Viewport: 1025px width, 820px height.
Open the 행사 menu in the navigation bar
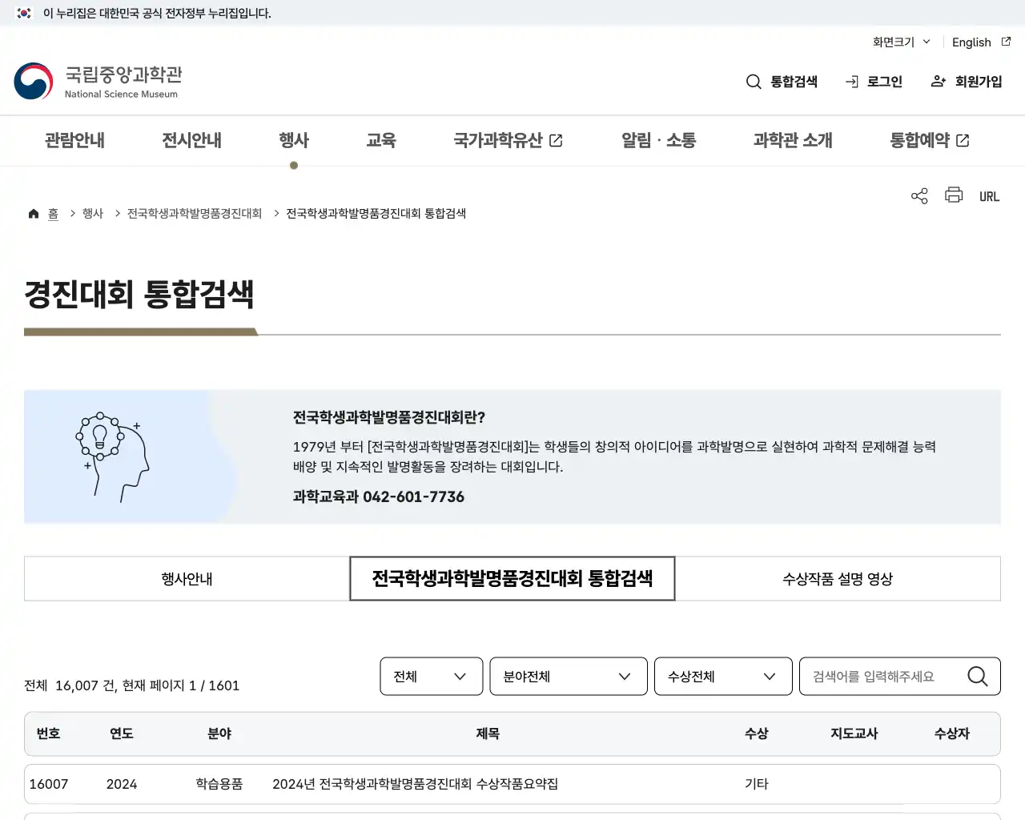pyautogui.click(x=294, y=139)
